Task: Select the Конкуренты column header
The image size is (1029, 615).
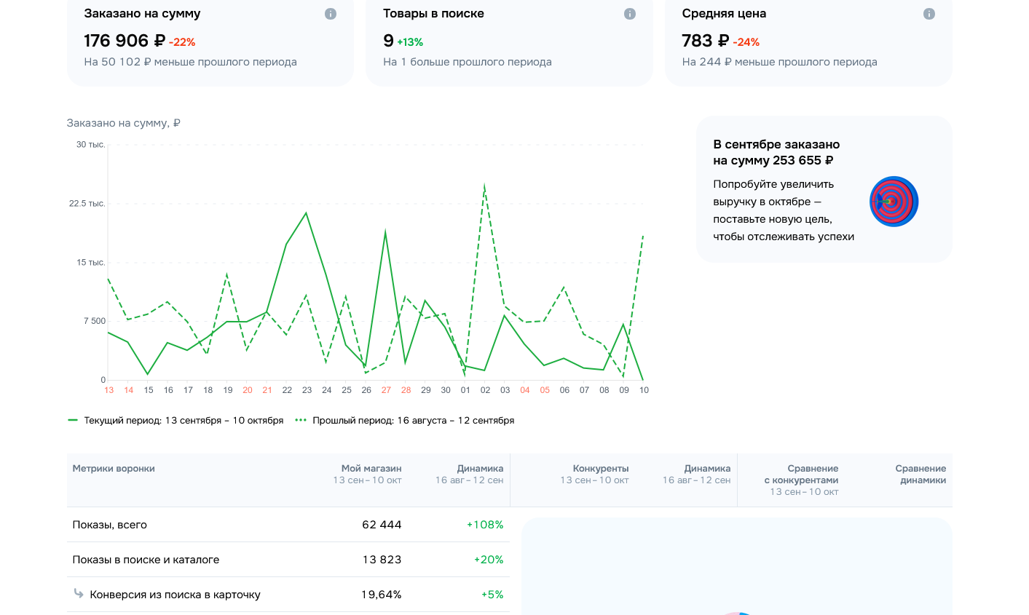Action: pyautogui.click(x=600, y=469)
